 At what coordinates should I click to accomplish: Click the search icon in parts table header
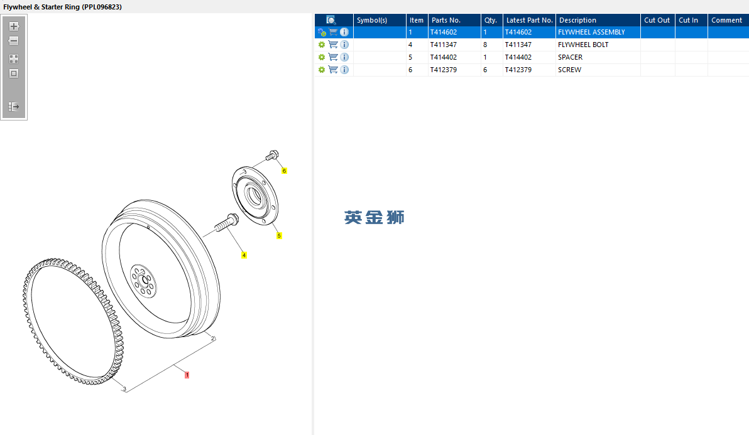(x=331, y=20)
